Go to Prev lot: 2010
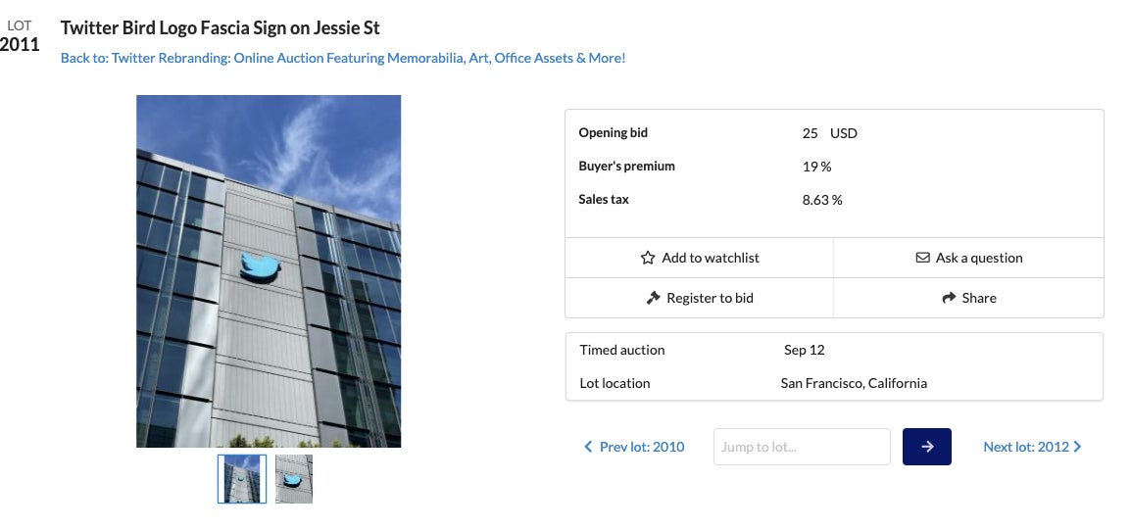This screenshot has height=530, width=1131. [x=641, y=447]
